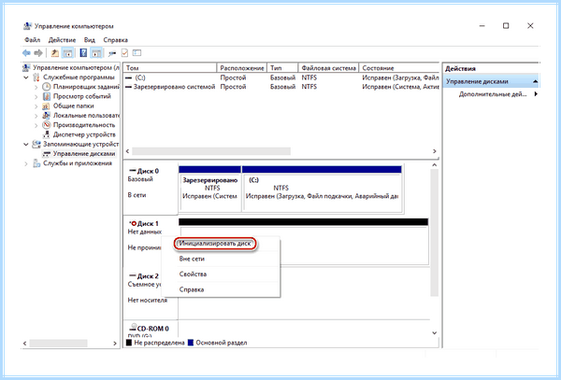Open the Вид menu
The width and height of the screenshot is (561, 380).
pos(90,40)
